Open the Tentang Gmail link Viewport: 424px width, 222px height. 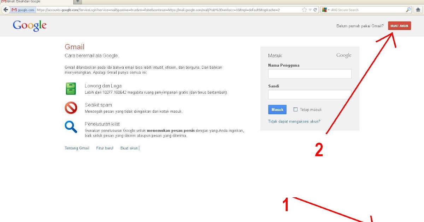coord(77,148)
